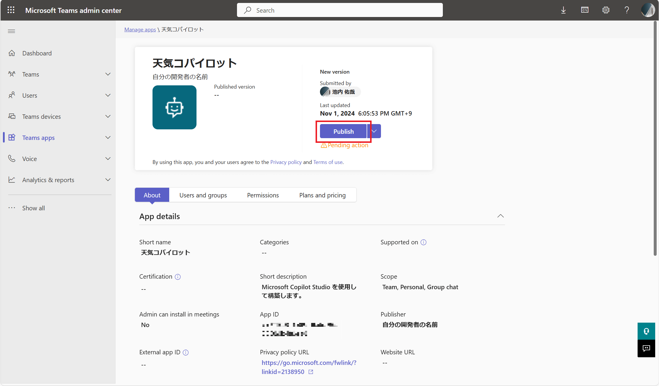Image resolution: width=659 pixels, height=386 pixels.
Task: Expand the Analytics & reports chevron
Action: click(x=108, y=180)
